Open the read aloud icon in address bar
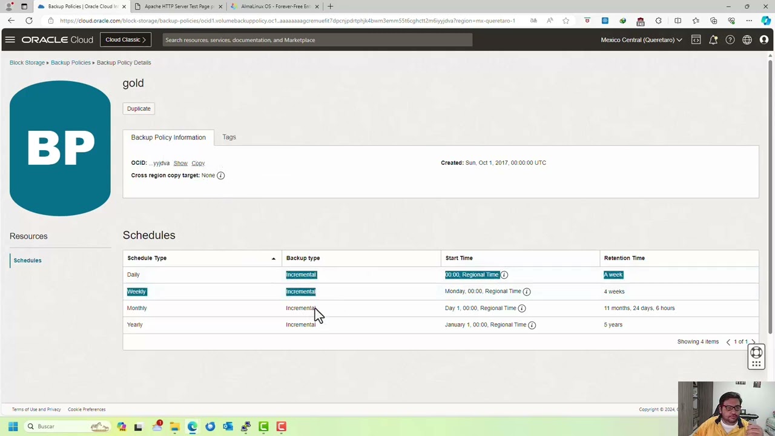Viewport: 775px width, 436px height. point(550,21)
